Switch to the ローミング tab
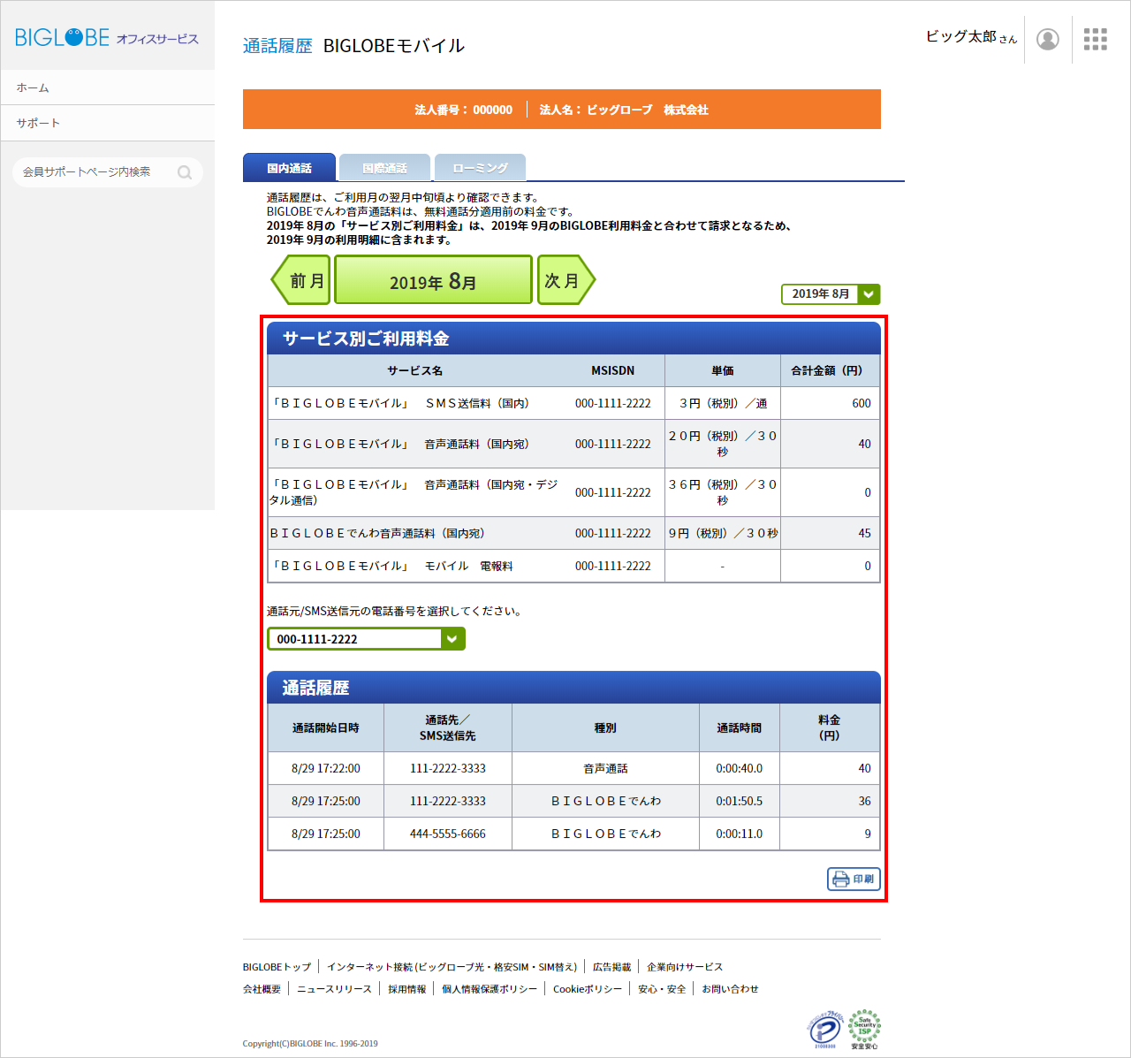 480,168
